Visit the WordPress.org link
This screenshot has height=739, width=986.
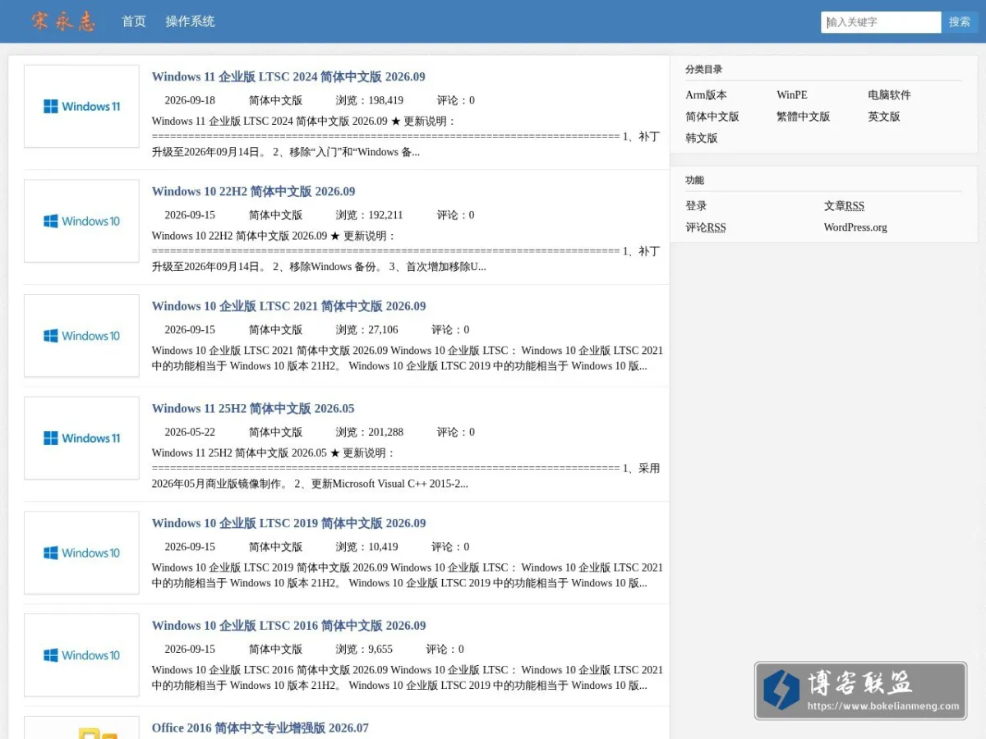click(x=855, y=227)
